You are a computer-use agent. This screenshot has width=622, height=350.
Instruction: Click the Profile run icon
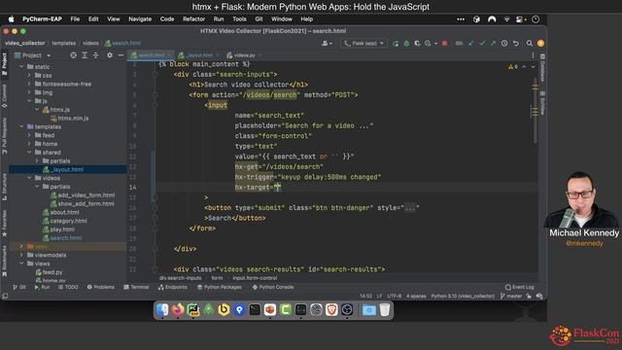pos(428,43)
